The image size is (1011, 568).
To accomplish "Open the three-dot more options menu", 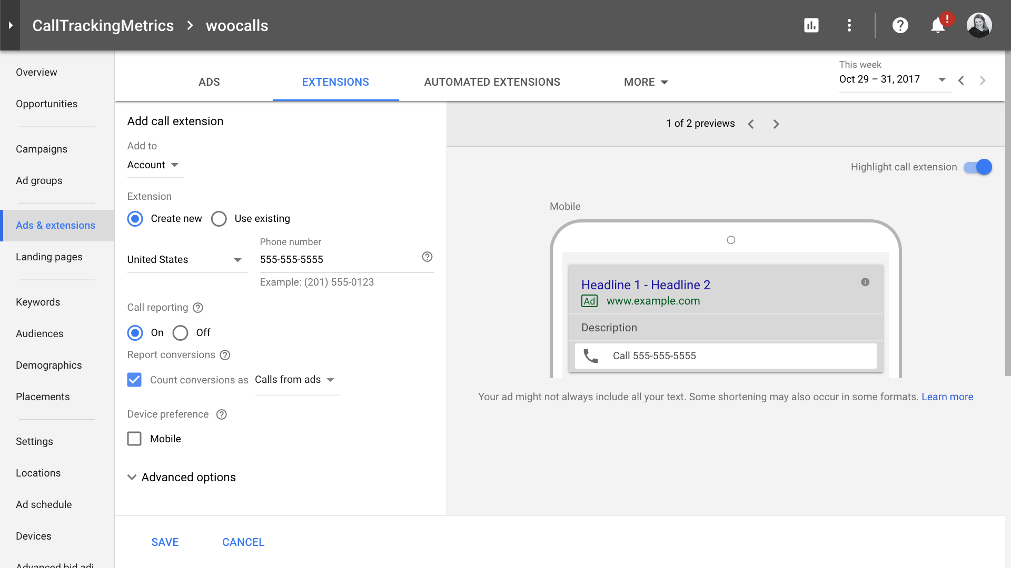I will tap(849, 25).
